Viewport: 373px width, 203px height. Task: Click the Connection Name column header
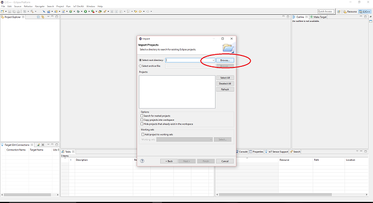click(16, 150)
